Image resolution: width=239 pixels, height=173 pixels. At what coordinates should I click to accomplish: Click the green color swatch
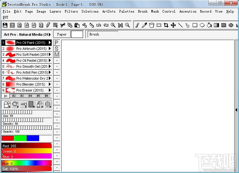tap(20, 138)
